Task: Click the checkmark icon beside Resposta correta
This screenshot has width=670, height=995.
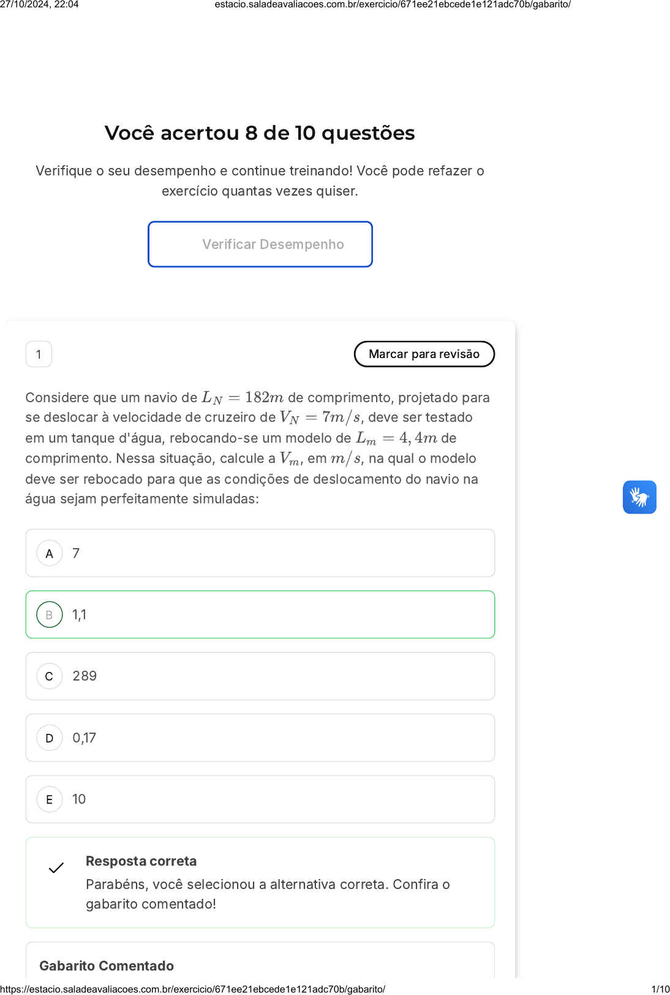Action: coord(56,868)
